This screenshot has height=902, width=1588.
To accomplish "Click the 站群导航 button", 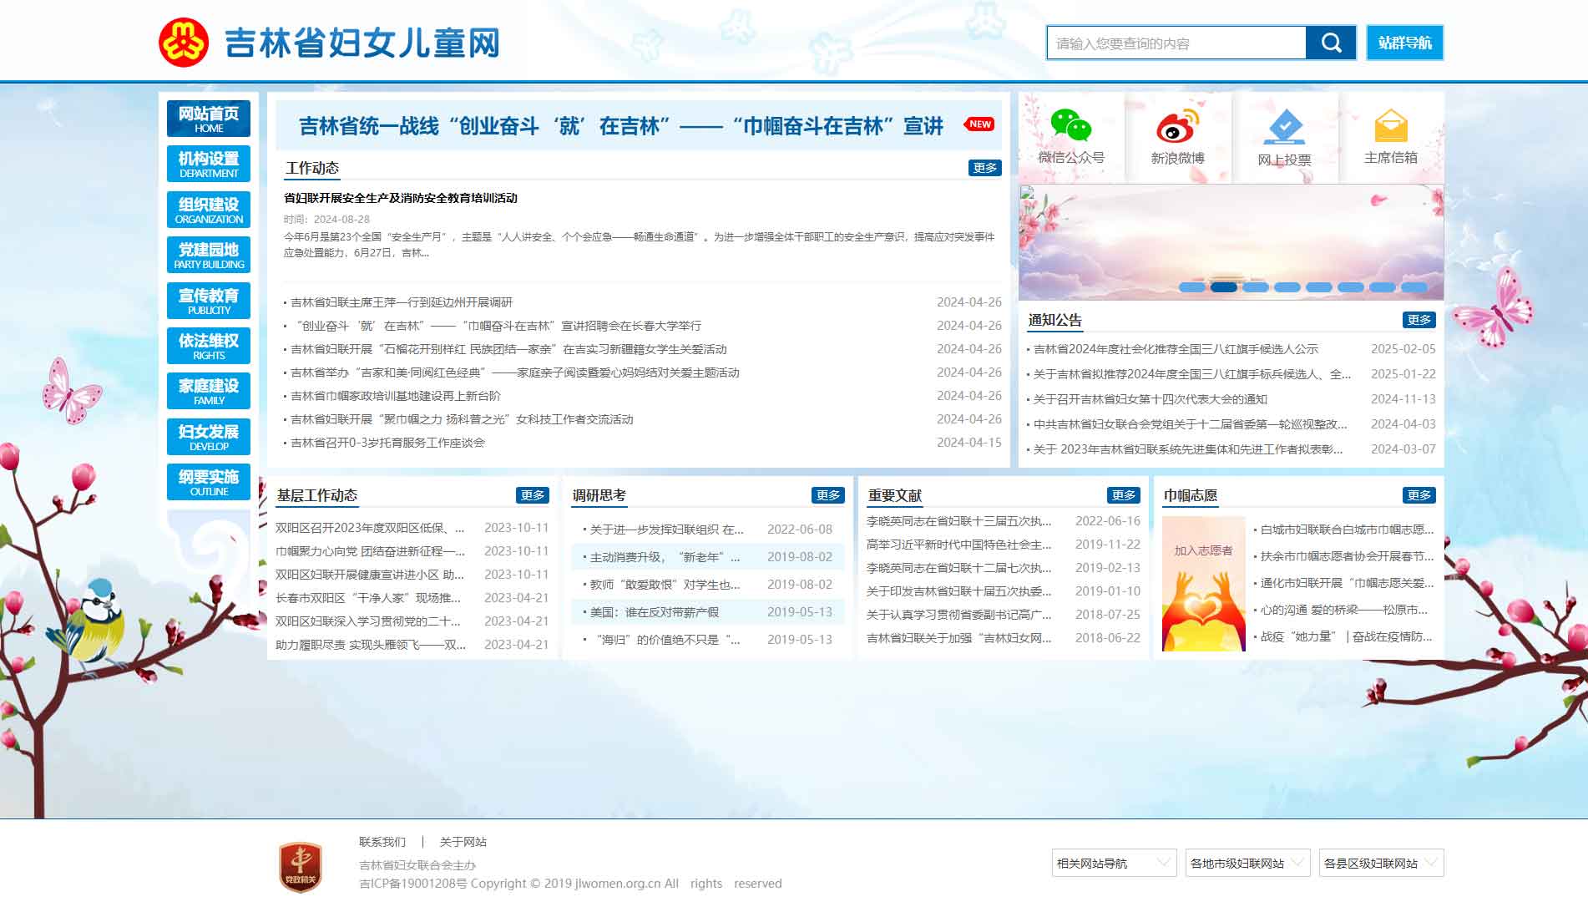I will (1404, 43).
